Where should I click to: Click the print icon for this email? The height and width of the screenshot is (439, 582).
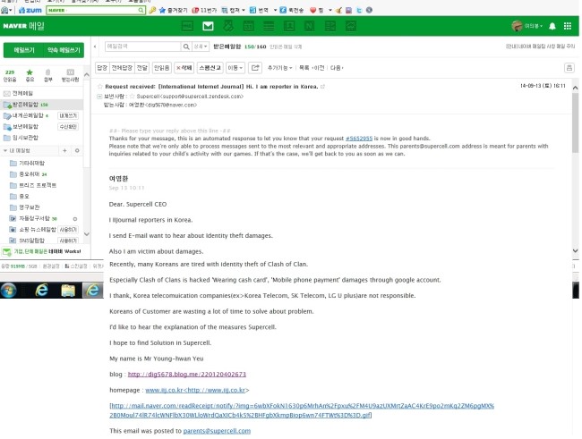[x=569, y=68]
